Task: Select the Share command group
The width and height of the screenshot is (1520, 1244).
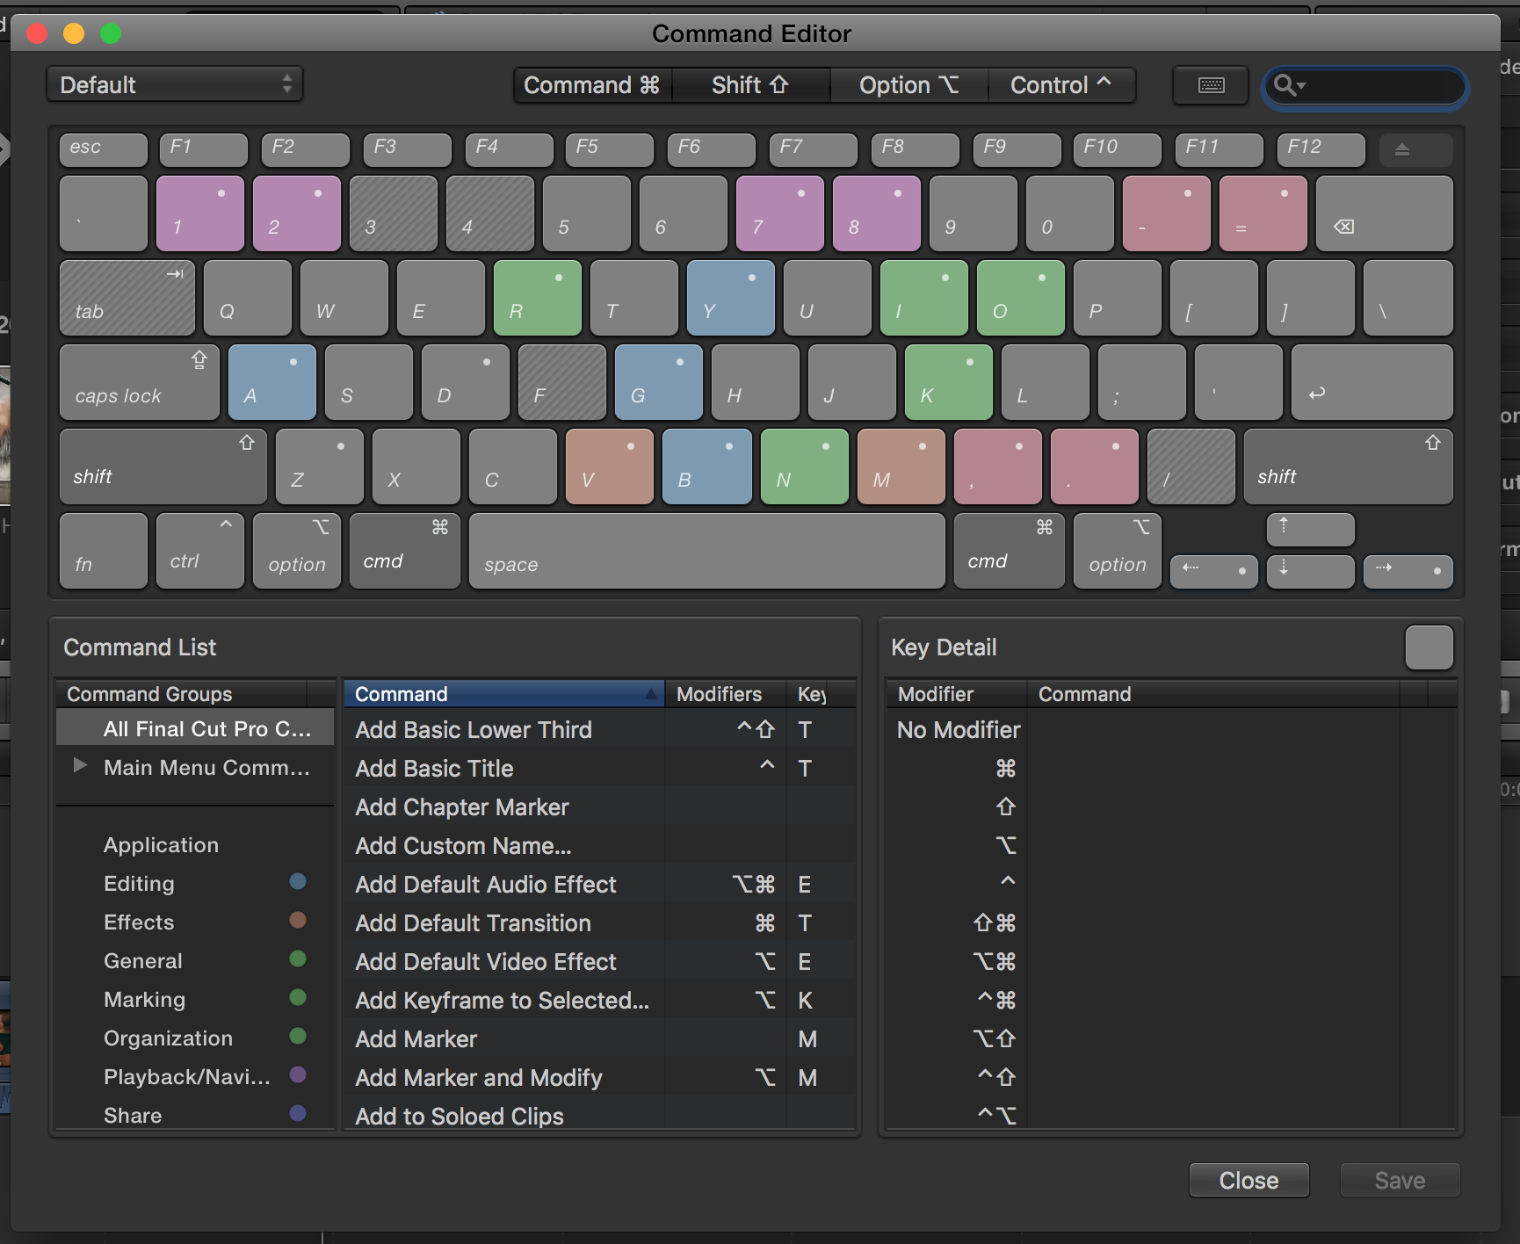Action: [194, 1114]
